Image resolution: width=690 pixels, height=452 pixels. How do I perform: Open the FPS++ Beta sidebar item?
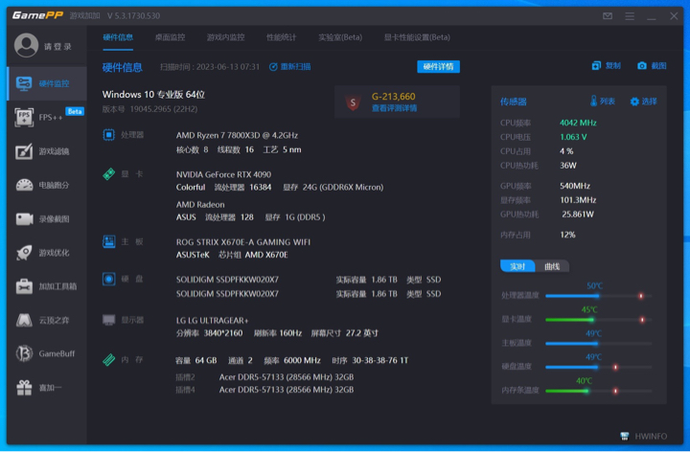(47, 118)
